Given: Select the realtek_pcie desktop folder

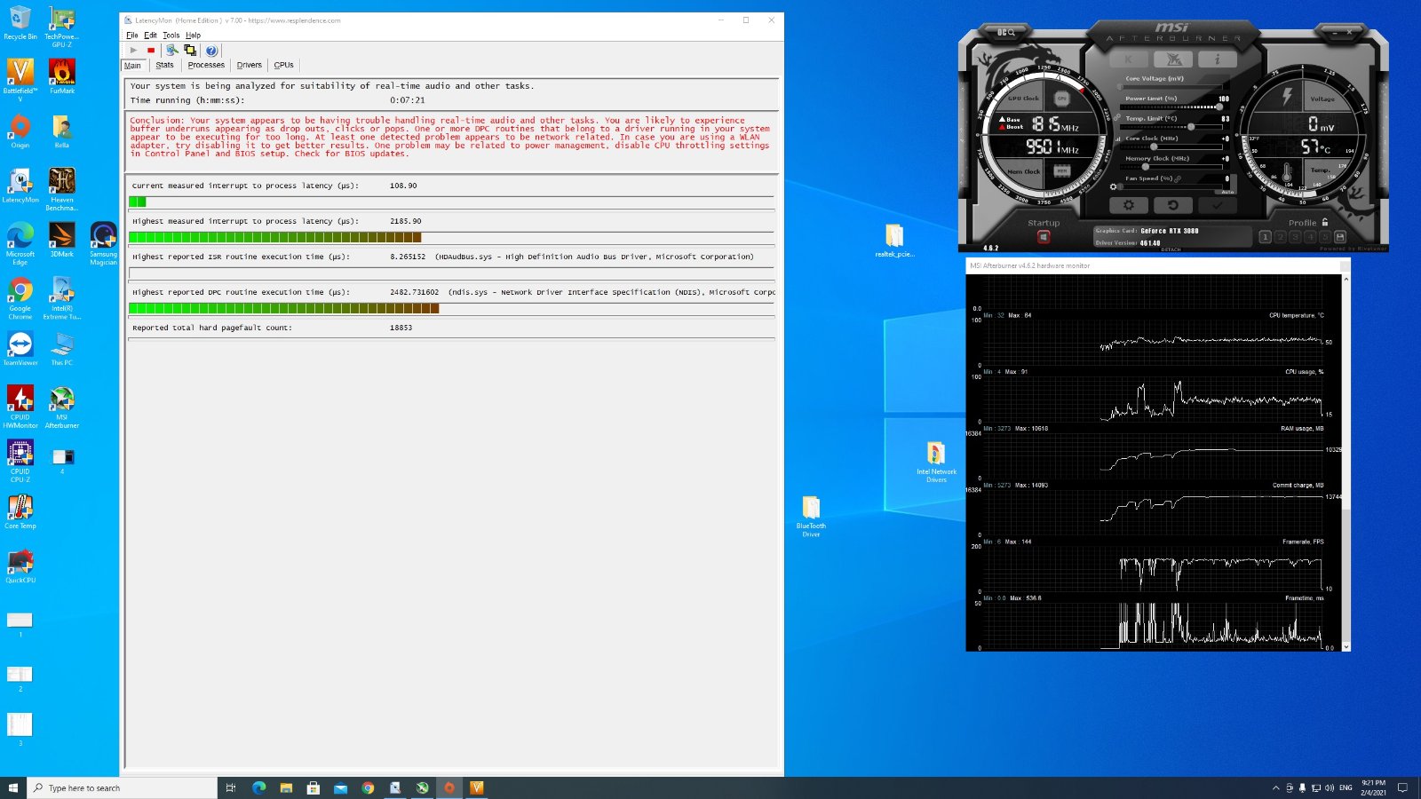Looking at the screenshot, I should tap(894, 241).
